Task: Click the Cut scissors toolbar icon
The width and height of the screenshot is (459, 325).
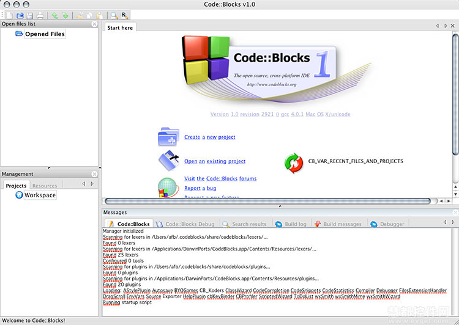Action: [x=80, y=15]
